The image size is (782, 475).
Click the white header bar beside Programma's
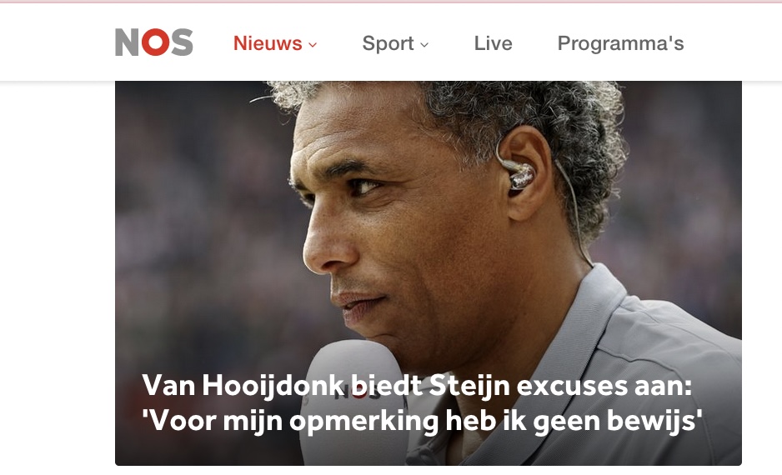(732, 42)
